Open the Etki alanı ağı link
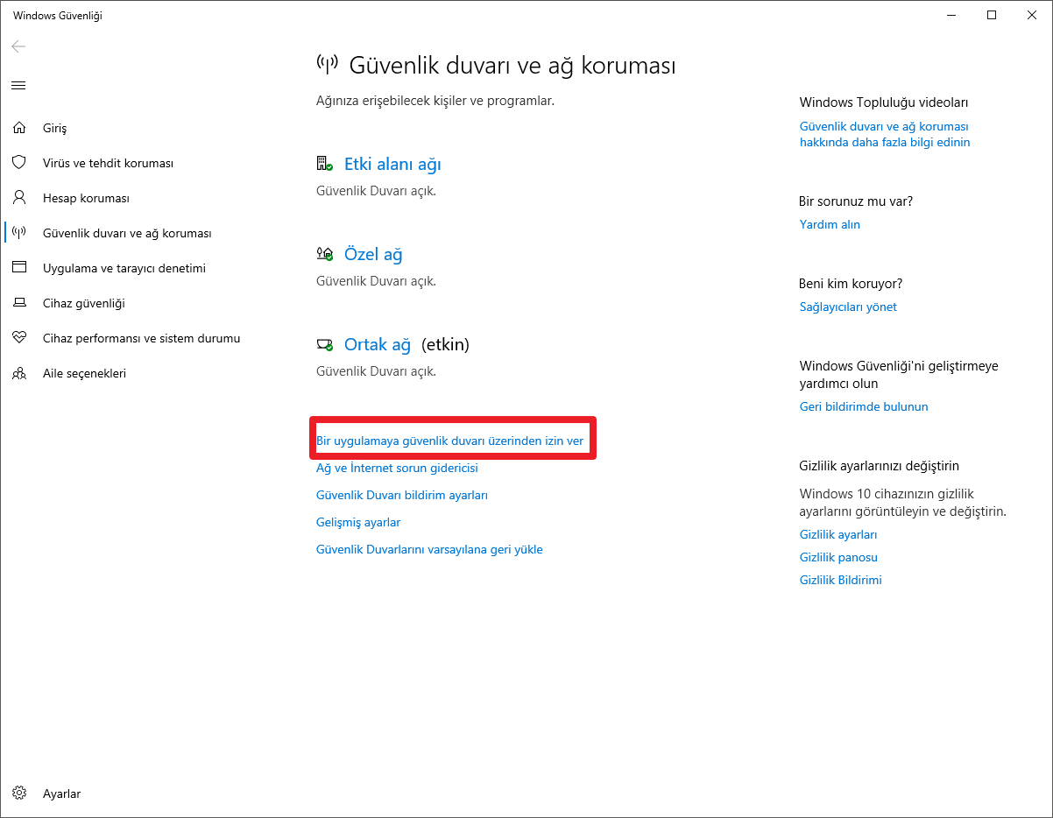The image size is (1053, 818). point(392,164)
